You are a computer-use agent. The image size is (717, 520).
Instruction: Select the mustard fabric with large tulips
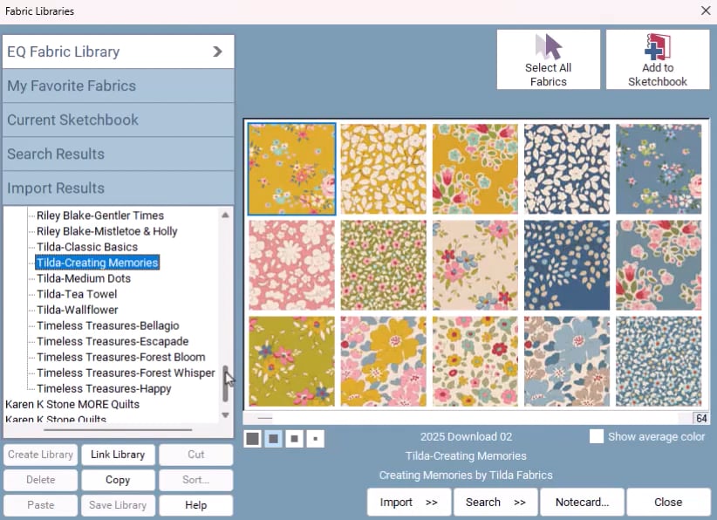[x=475, y=168]
